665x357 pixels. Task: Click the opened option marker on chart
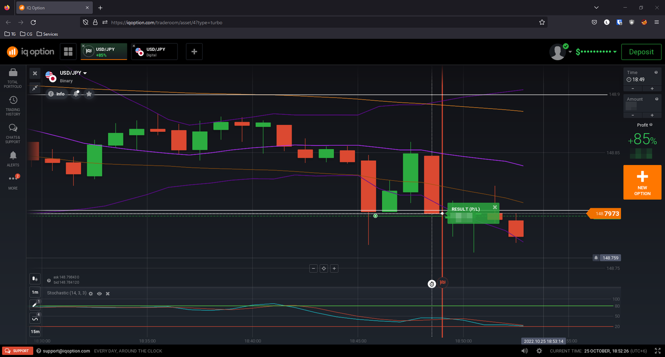coord(375,215)
